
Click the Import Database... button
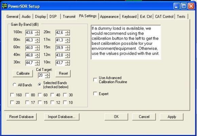pos(62,117)
